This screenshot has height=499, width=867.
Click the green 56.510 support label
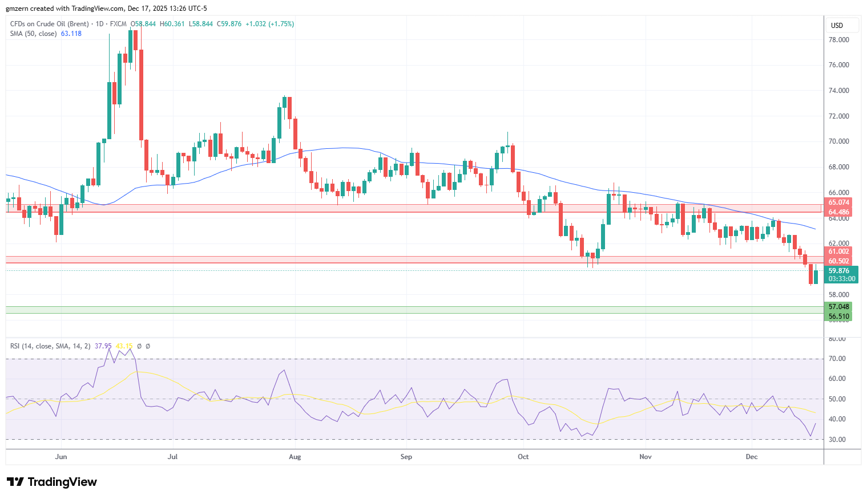tap(838, 317)
